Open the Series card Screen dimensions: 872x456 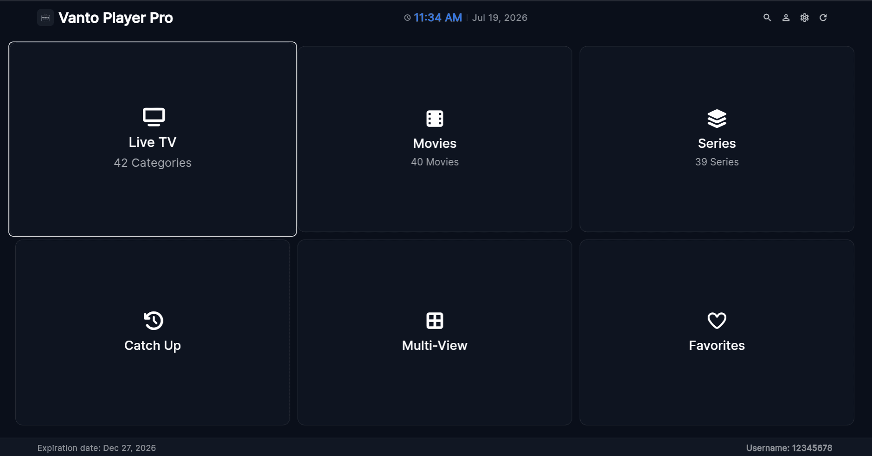[x=717, y=139]
